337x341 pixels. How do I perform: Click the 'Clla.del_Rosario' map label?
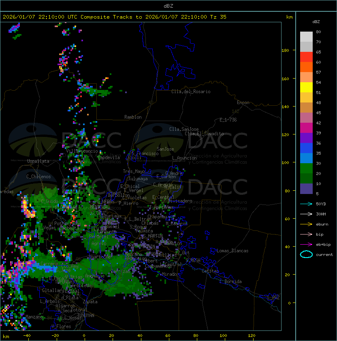point(191,92)
